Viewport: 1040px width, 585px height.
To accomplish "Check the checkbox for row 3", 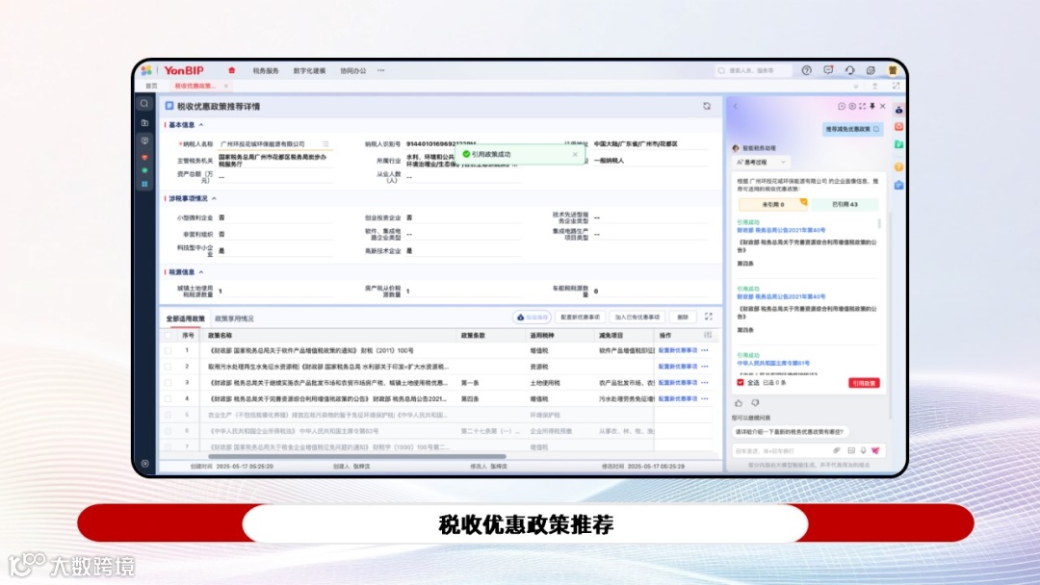I will pos(168,382).
